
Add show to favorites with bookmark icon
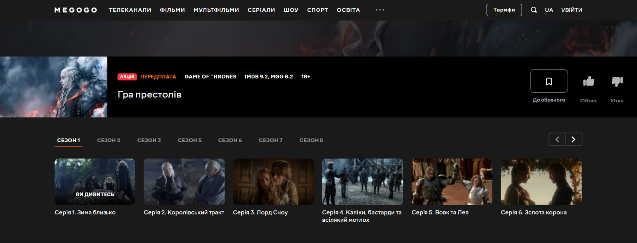[549, 81]
